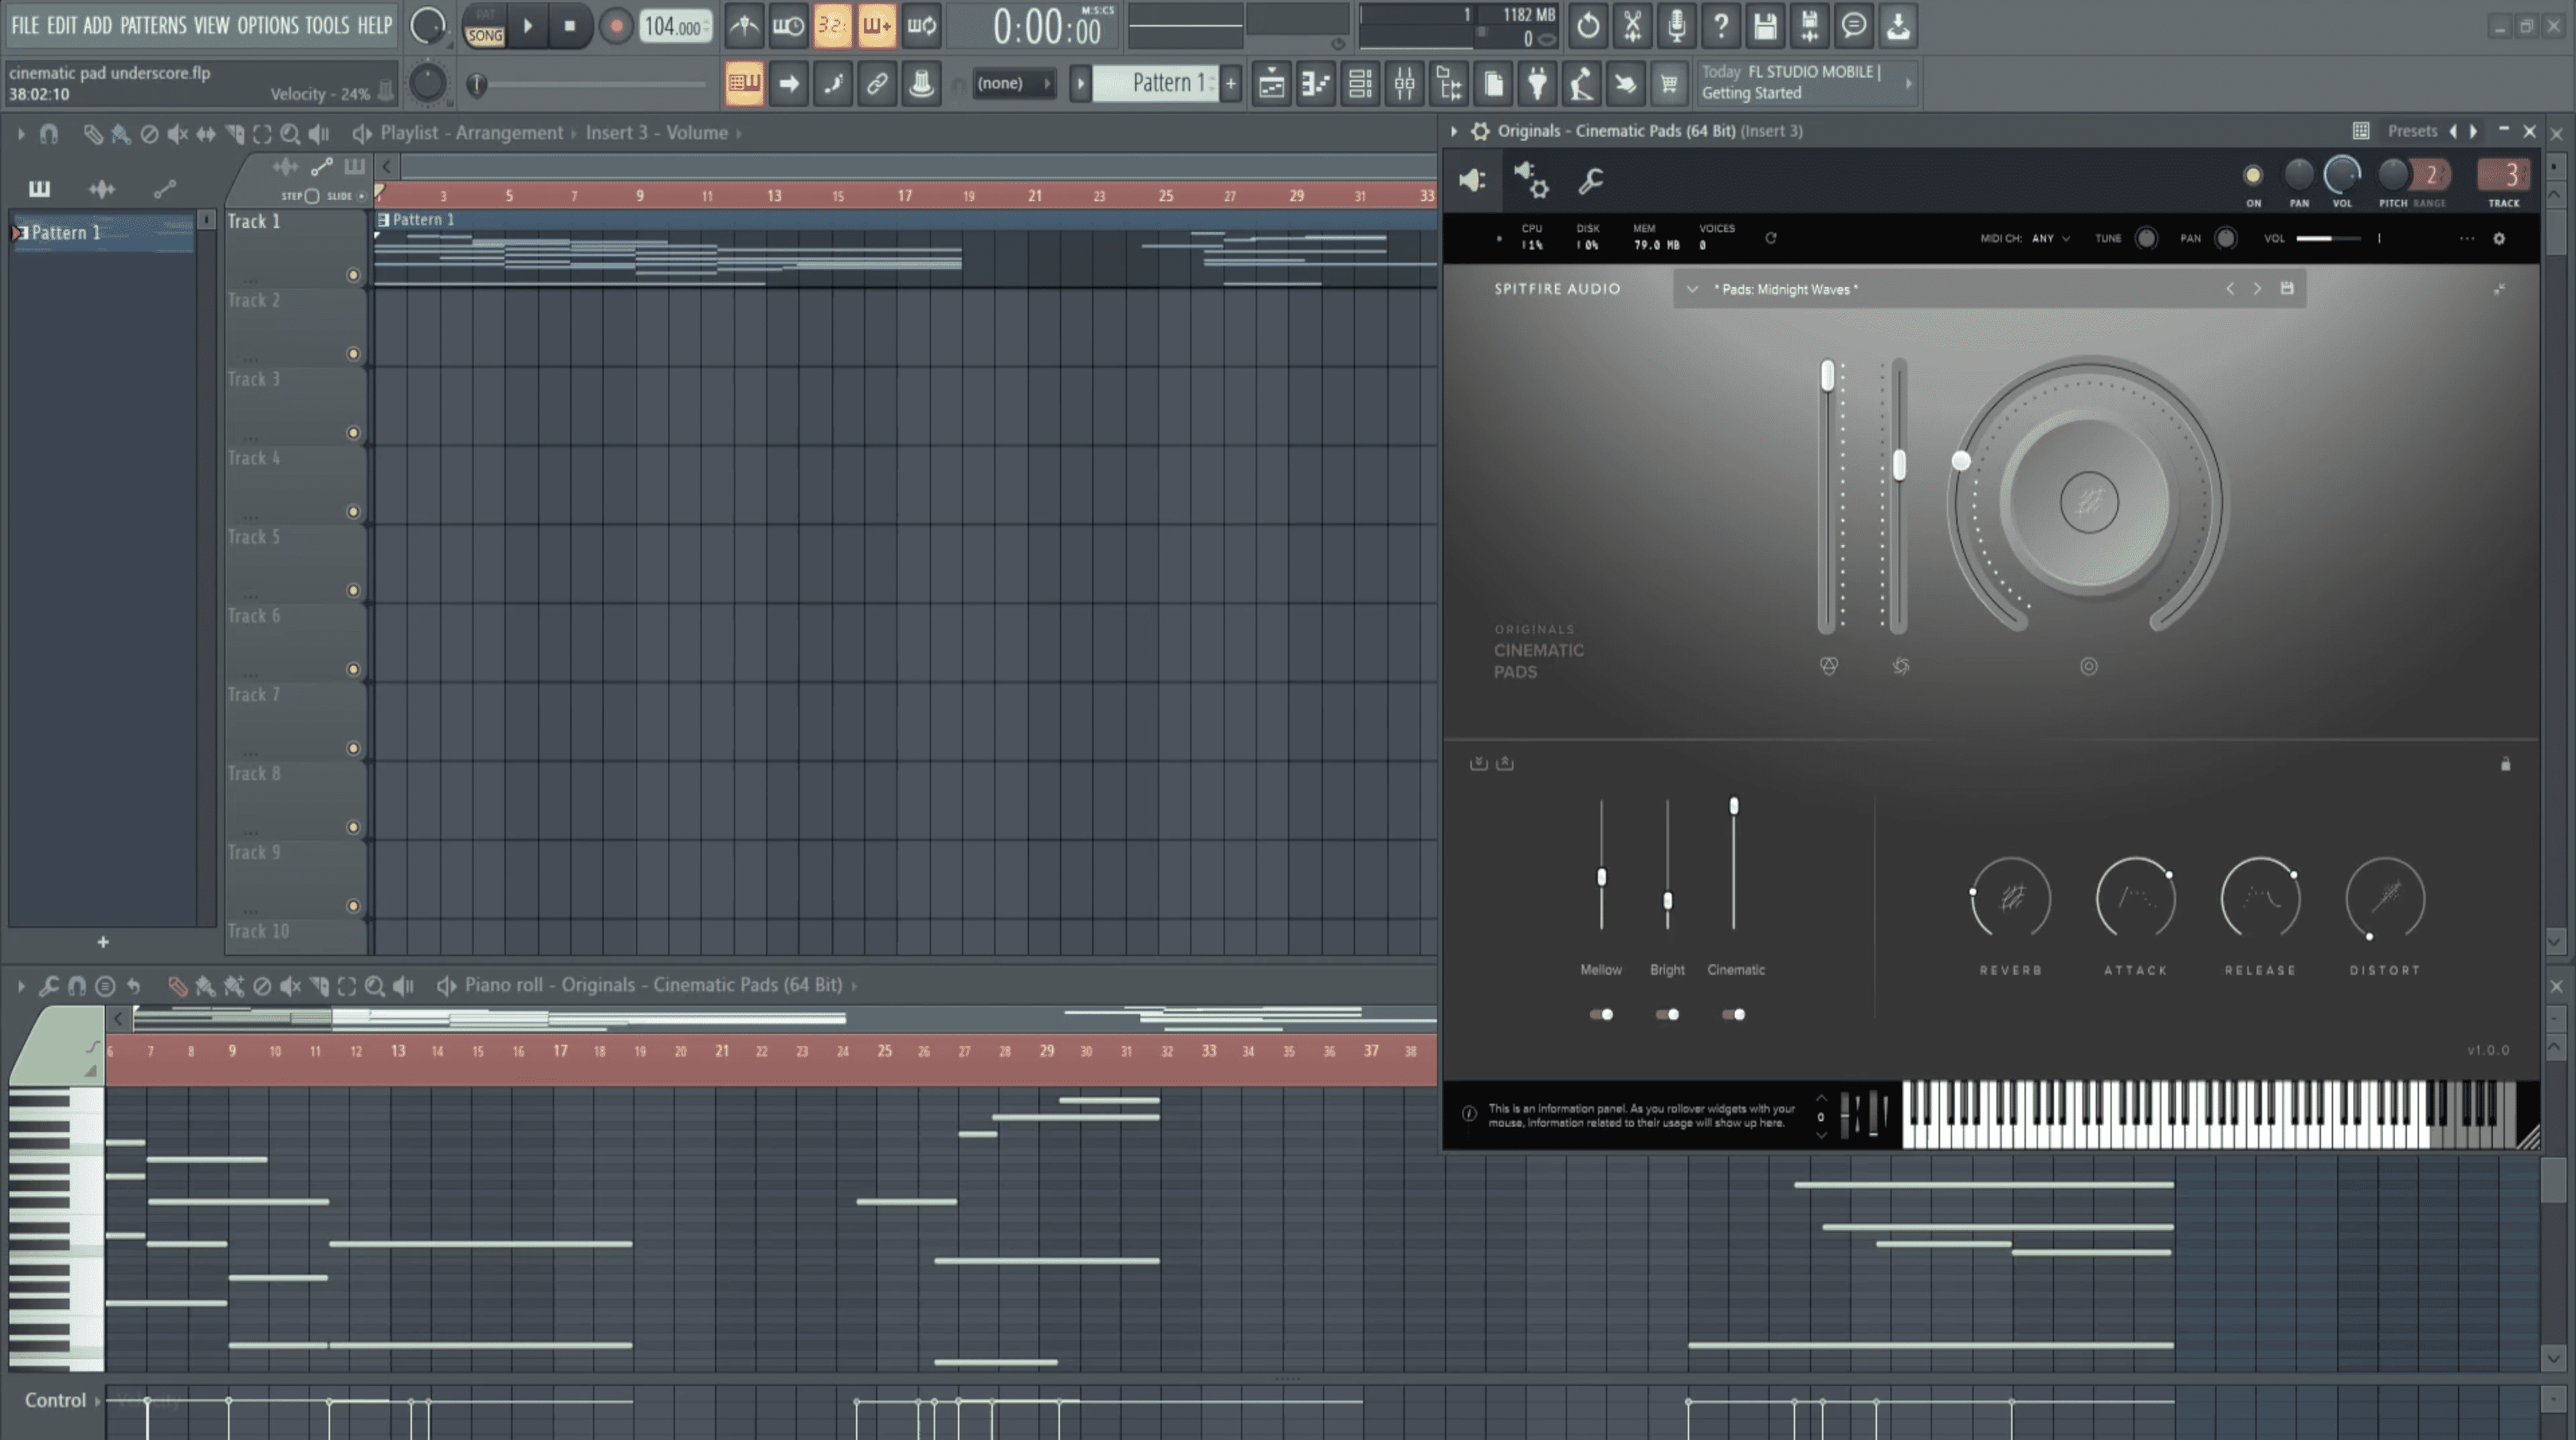Save preset with Spitfire disk icon
Viewport: 2576px width, 1440px height.
[2287, 289]
